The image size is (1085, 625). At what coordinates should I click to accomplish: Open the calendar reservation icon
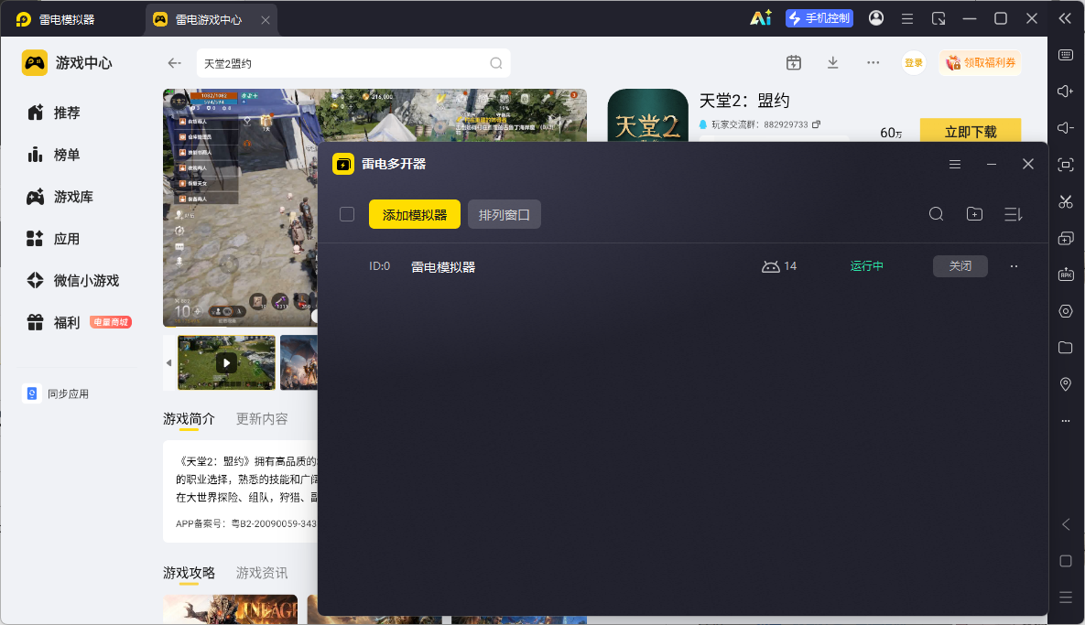(x=794, y=63)
